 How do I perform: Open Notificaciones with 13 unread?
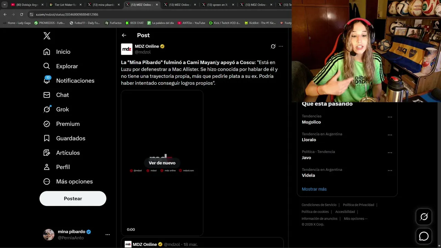pyautogui.click(x=69, y=81)
